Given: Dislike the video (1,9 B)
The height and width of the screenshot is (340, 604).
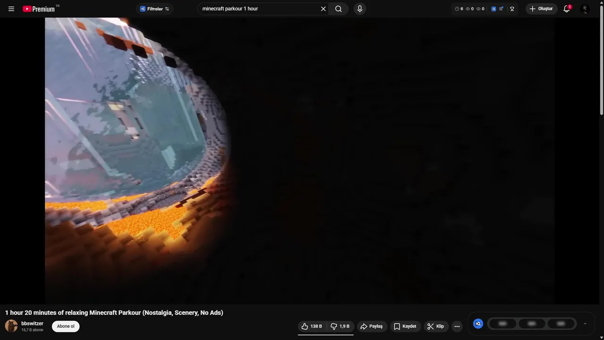Looking at the screenshot, I should point(340,326).
